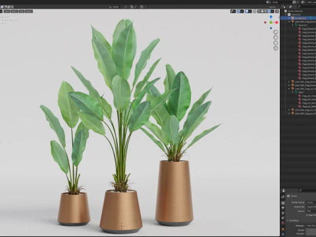Click the object type visibility selector icon
Image resolution: width=316 pixels, height=237 pixels.
click(233, 11)
